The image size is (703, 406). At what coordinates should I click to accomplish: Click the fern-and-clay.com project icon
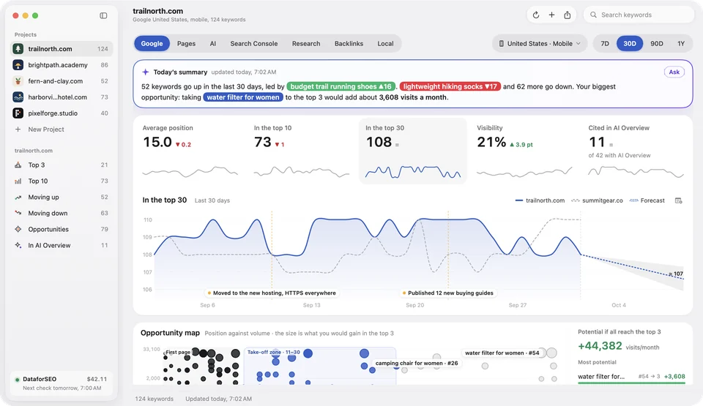18,81
